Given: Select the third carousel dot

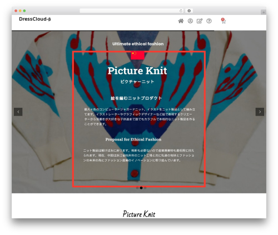Looking at the screenshot, I should 145,188.
